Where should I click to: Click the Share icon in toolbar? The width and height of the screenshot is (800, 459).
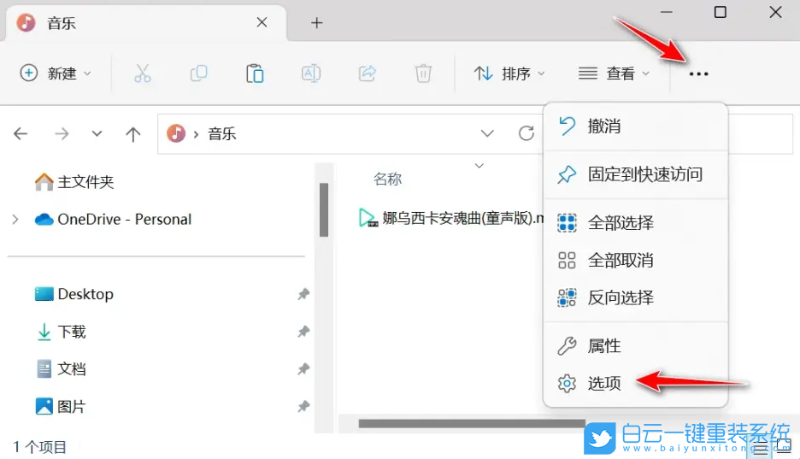[367, 74]
